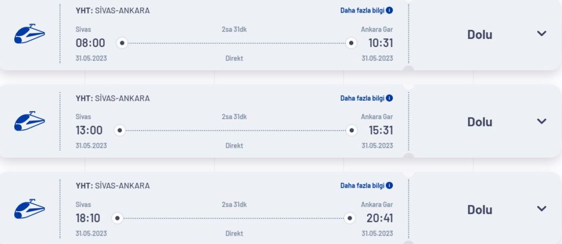Expand the 13:00 Sivas-Ankara train details
The height and width of the screenshot is (244, 562).
tap(542, 121)
